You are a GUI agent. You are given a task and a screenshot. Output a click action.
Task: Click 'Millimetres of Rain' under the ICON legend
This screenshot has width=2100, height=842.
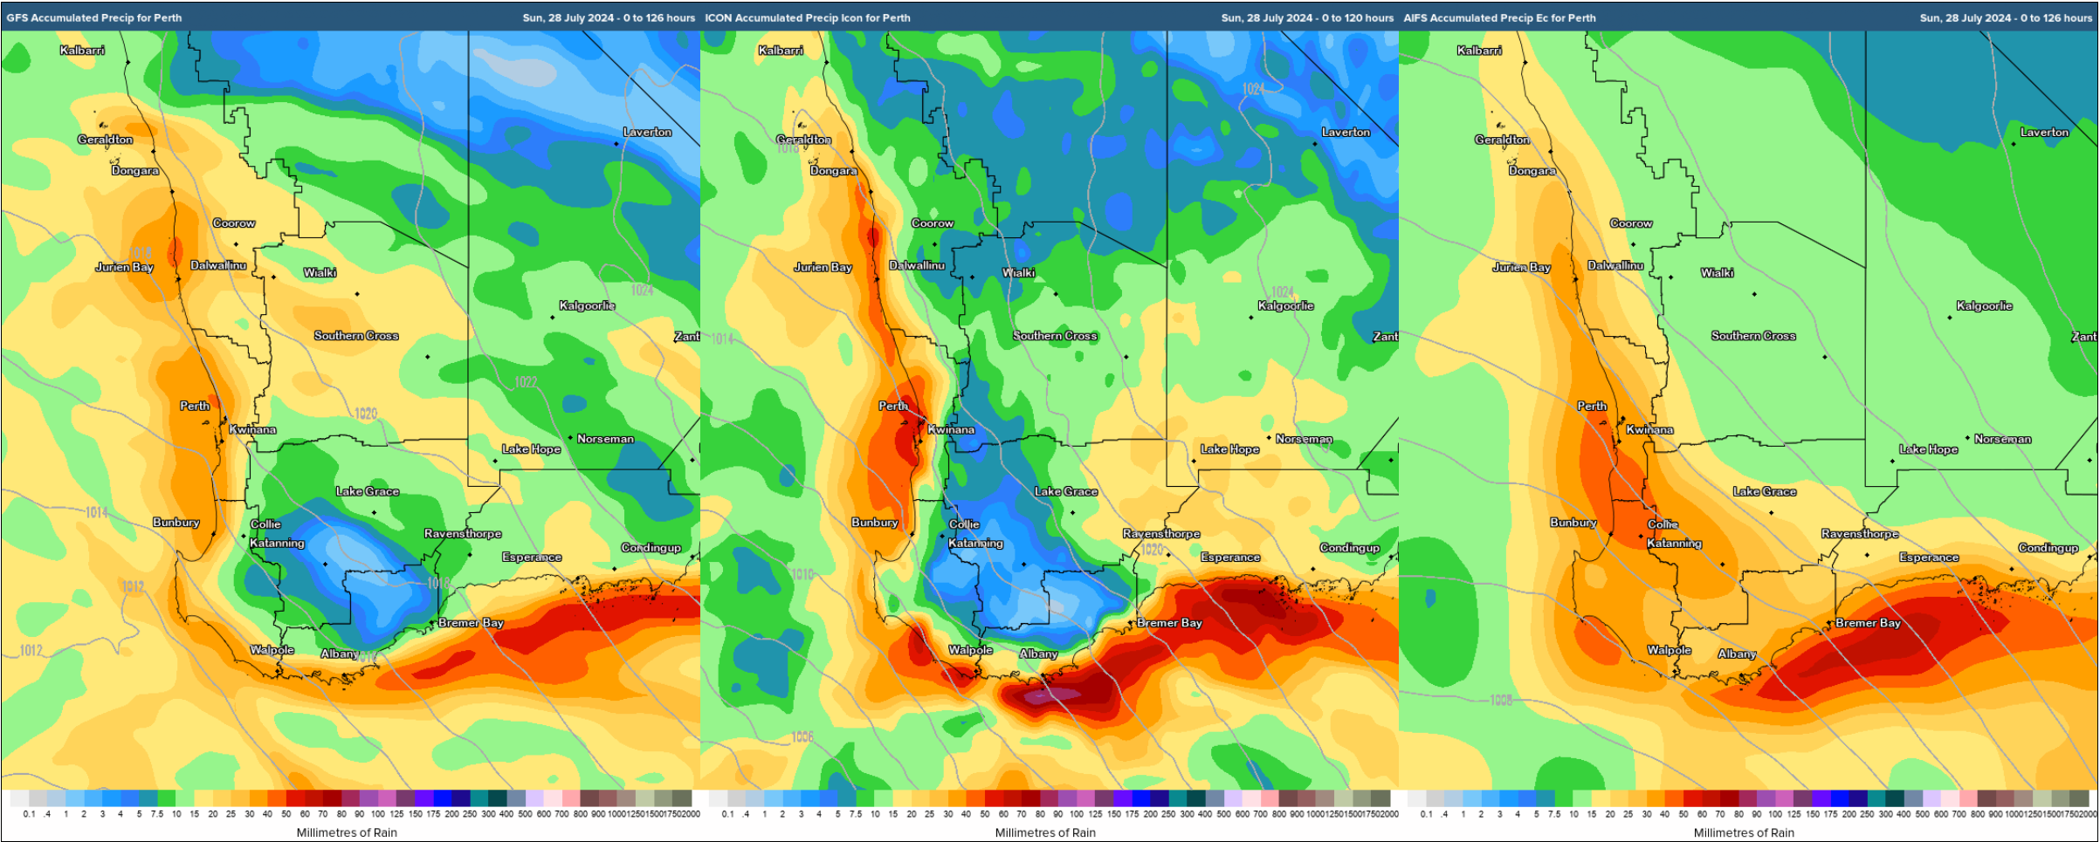coord(1045,832)
